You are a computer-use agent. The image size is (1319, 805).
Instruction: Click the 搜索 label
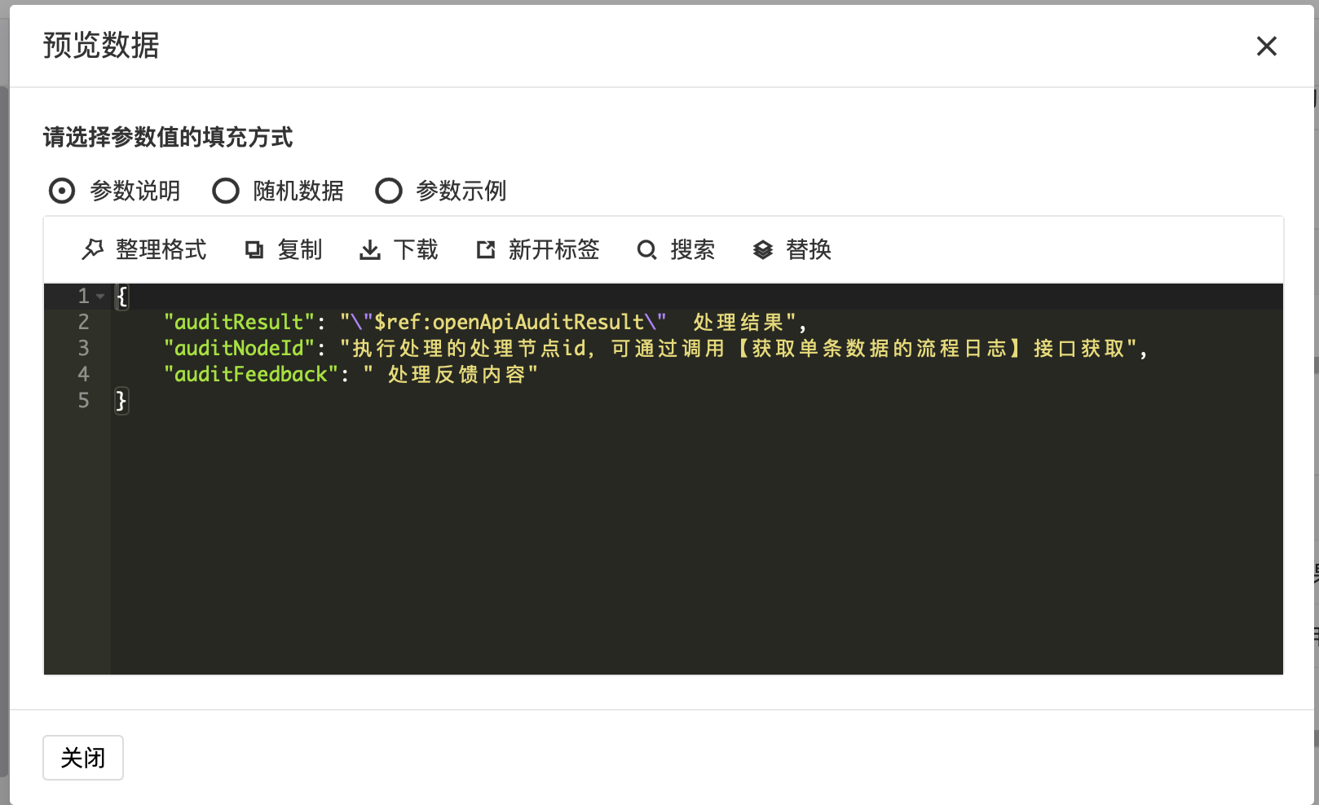click(x=693, y=249)
